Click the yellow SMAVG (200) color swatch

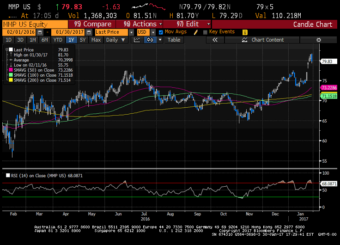click(11, 80)
